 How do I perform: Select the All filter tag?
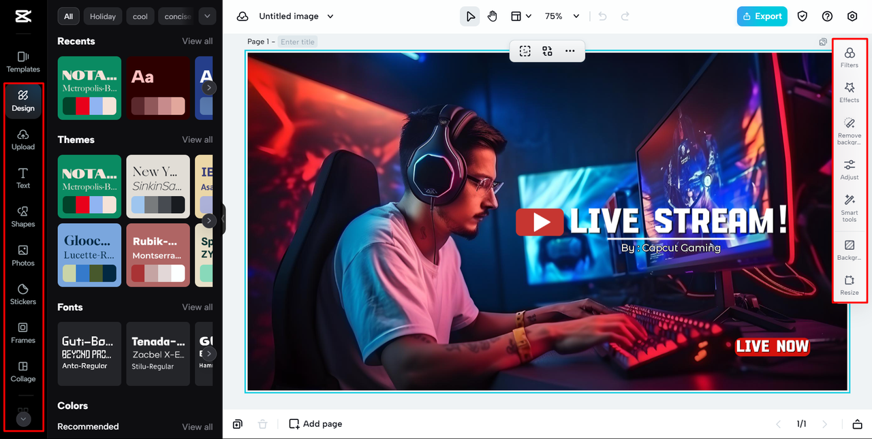(69, 16)
